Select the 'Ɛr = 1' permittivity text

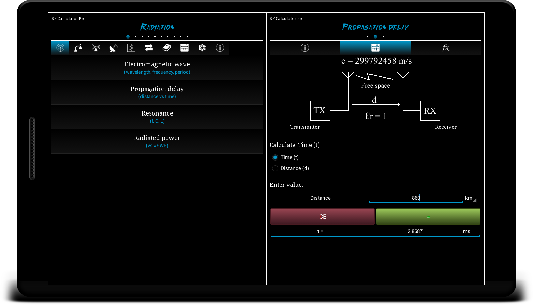(x=376, y=116)
